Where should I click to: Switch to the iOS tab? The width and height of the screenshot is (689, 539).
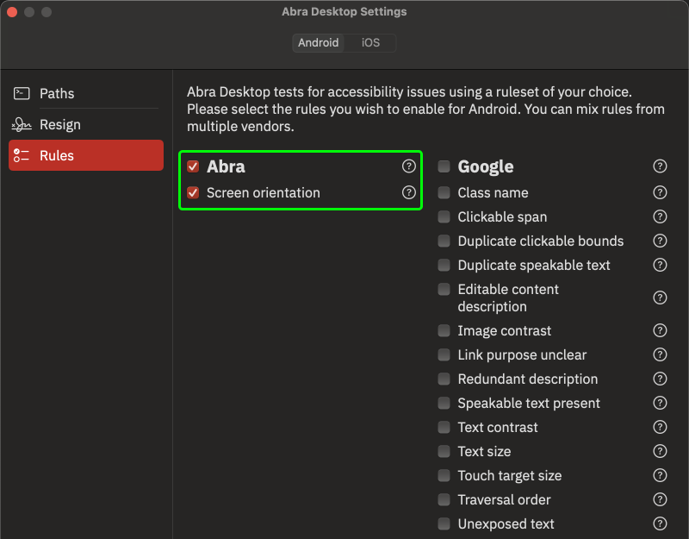(x=370, y=42)
